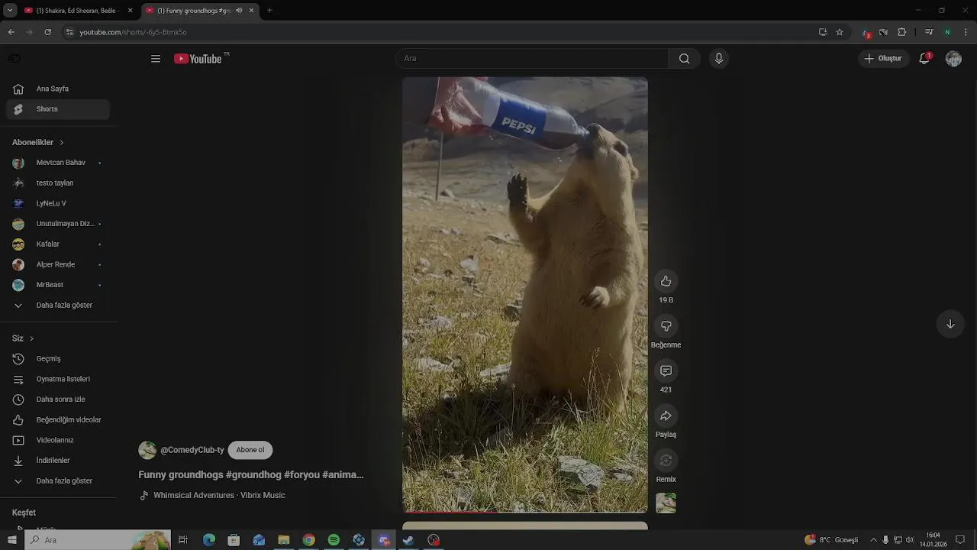This screenshot has height=550, width=977.
Task: Open Videolarınız in sidebar
Action: [58, 440]
